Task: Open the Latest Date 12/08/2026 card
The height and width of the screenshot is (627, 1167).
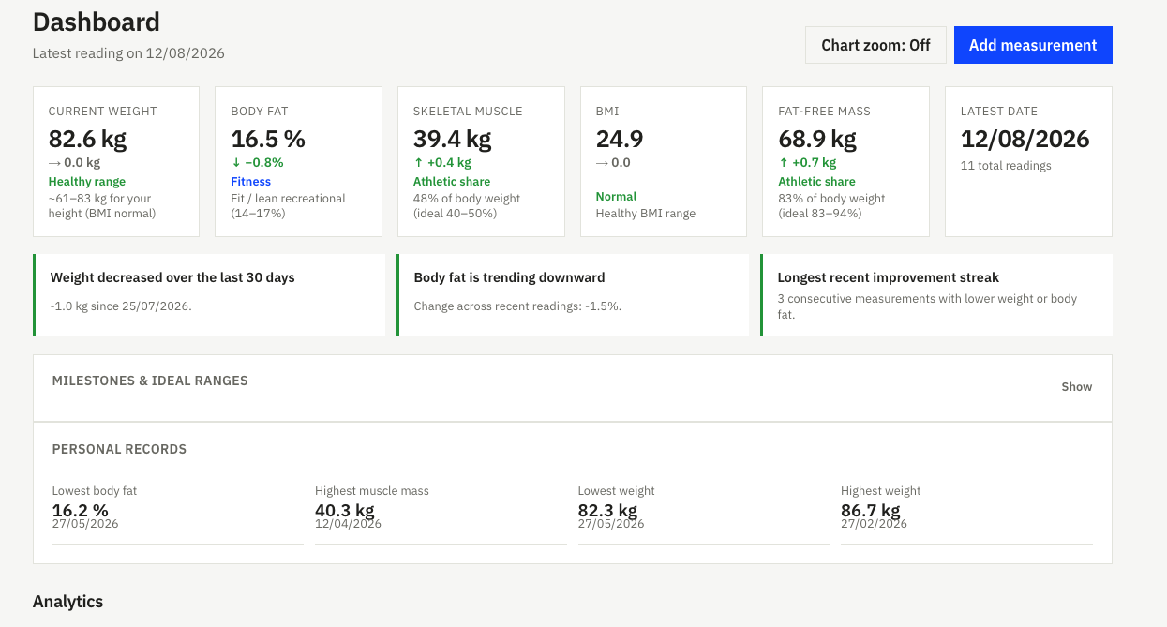Action: [1028, 161]
